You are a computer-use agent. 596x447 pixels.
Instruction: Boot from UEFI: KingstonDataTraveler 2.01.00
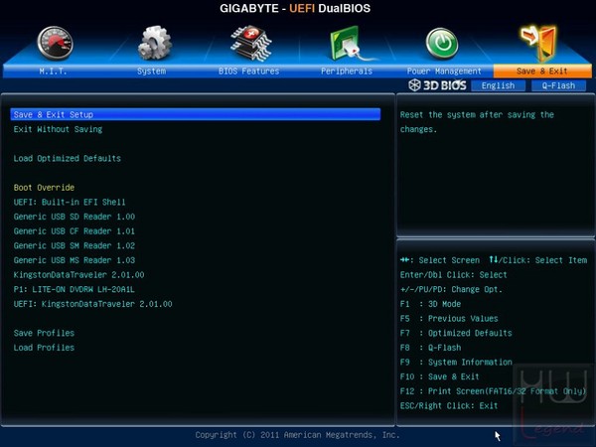(92, 304)
